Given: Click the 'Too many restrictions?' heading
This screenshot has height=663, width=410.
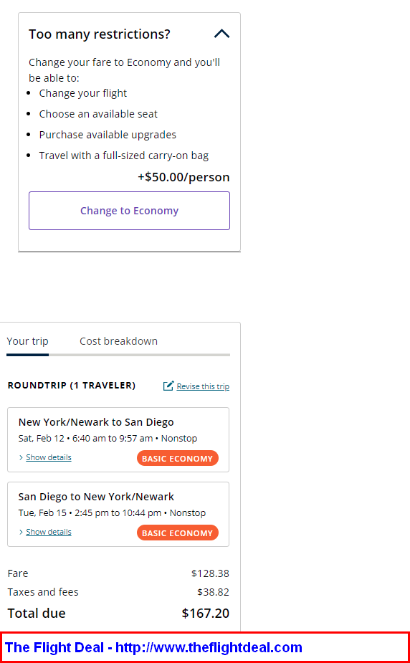Looking at the screenshot, I should point(100,34).
